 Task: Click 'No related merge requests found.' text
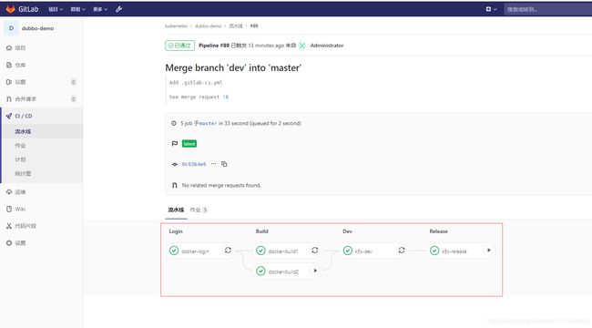221,185
